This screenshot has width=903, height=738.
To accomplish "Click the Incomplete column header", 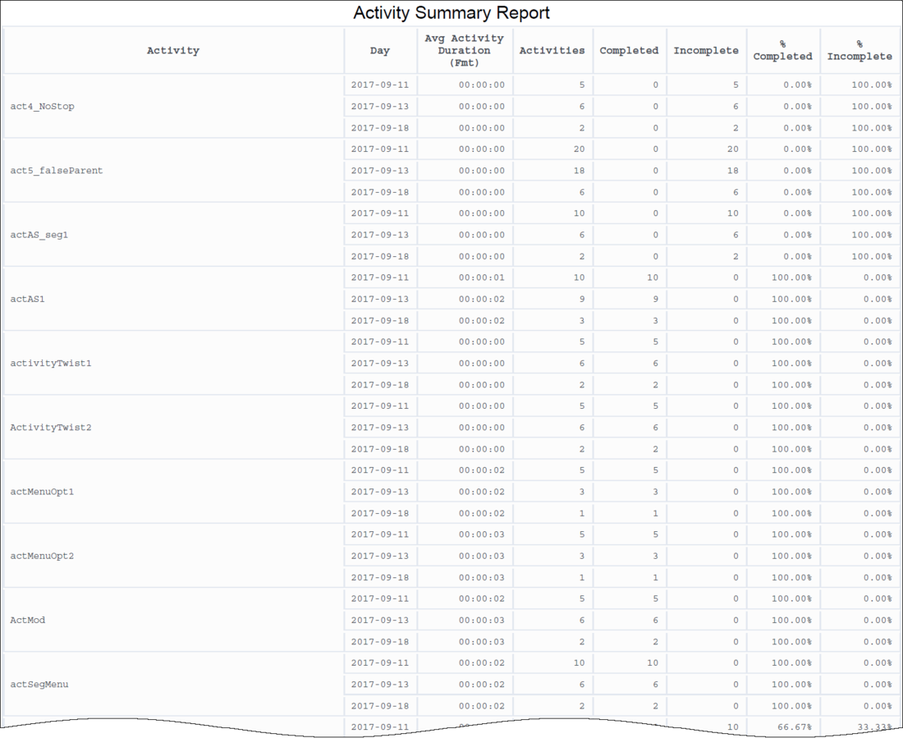I will click(706, 51).
